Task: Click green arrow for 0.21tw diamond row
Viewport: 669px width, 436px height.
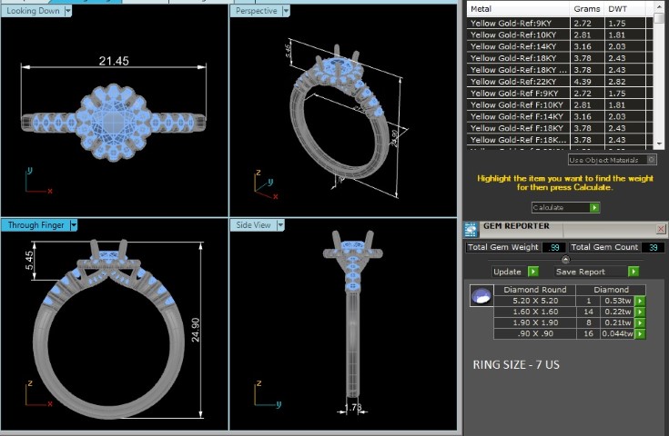Action: click(640, 323)
